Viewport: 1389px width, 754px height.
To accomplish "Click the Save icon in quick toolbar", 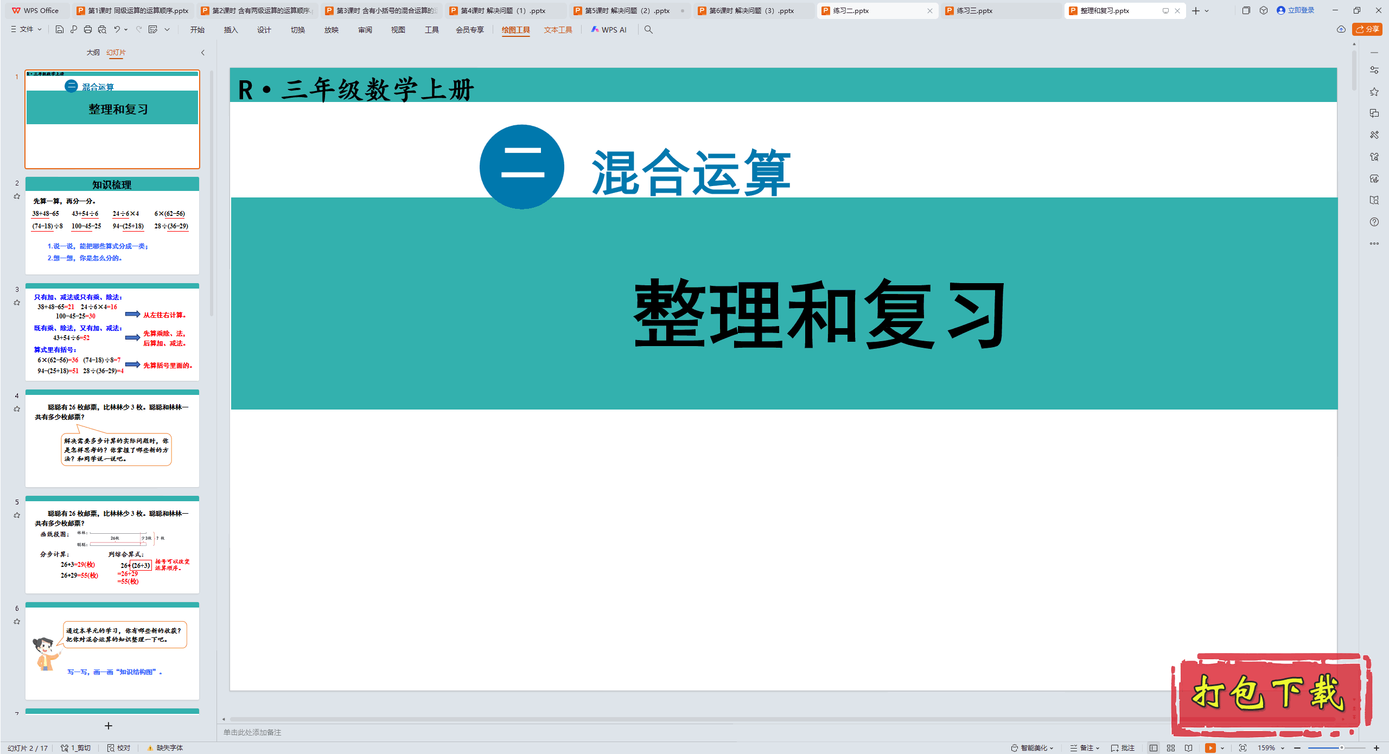I will point(60,30).
